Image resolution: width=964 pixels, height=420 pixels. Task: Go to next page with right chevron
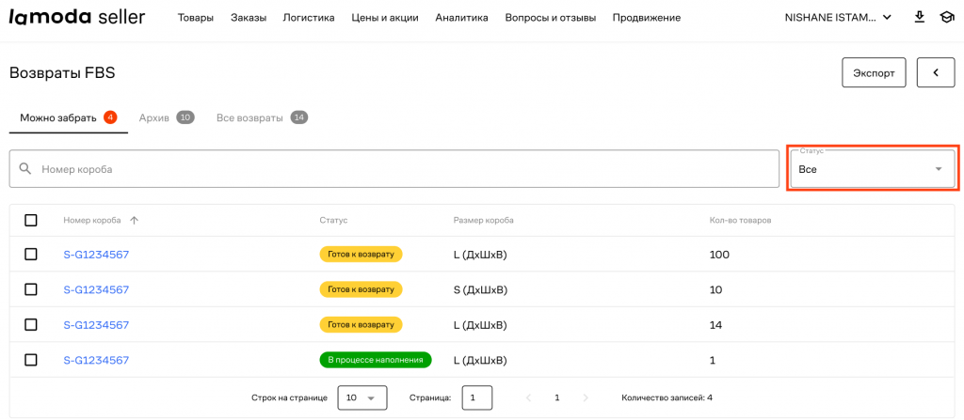click(x=587, y=397)
